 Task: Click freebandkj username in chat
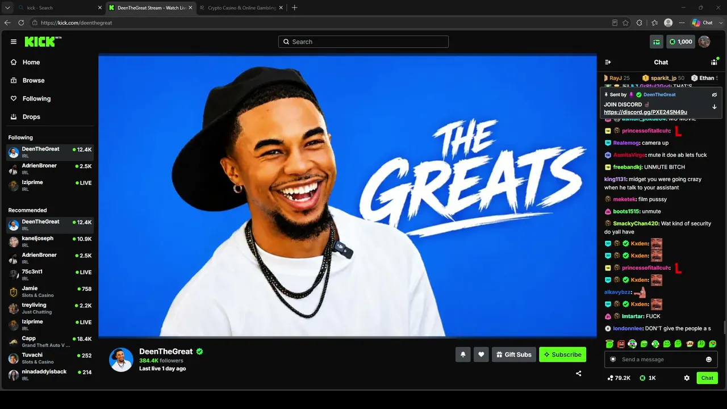click(627, 167)
